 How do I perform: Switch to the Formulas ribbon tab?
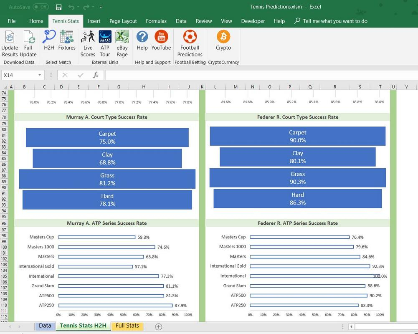[x=156, y=21]
